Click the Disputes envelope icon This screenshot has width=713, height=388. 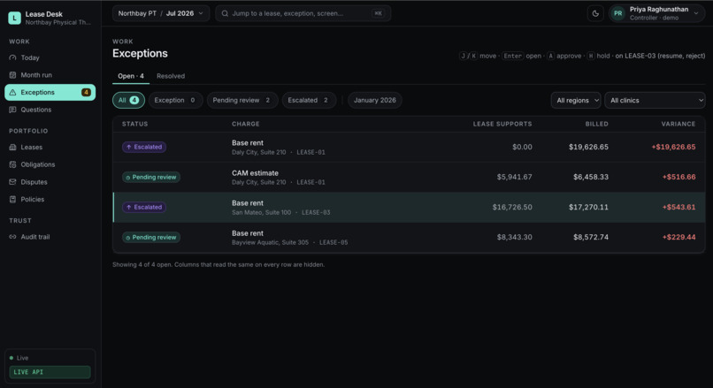pos(12,182)
